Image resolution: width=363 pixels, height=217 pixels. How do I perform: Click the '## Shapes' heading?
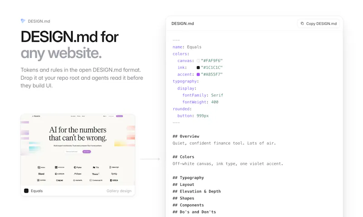point(183,198)
